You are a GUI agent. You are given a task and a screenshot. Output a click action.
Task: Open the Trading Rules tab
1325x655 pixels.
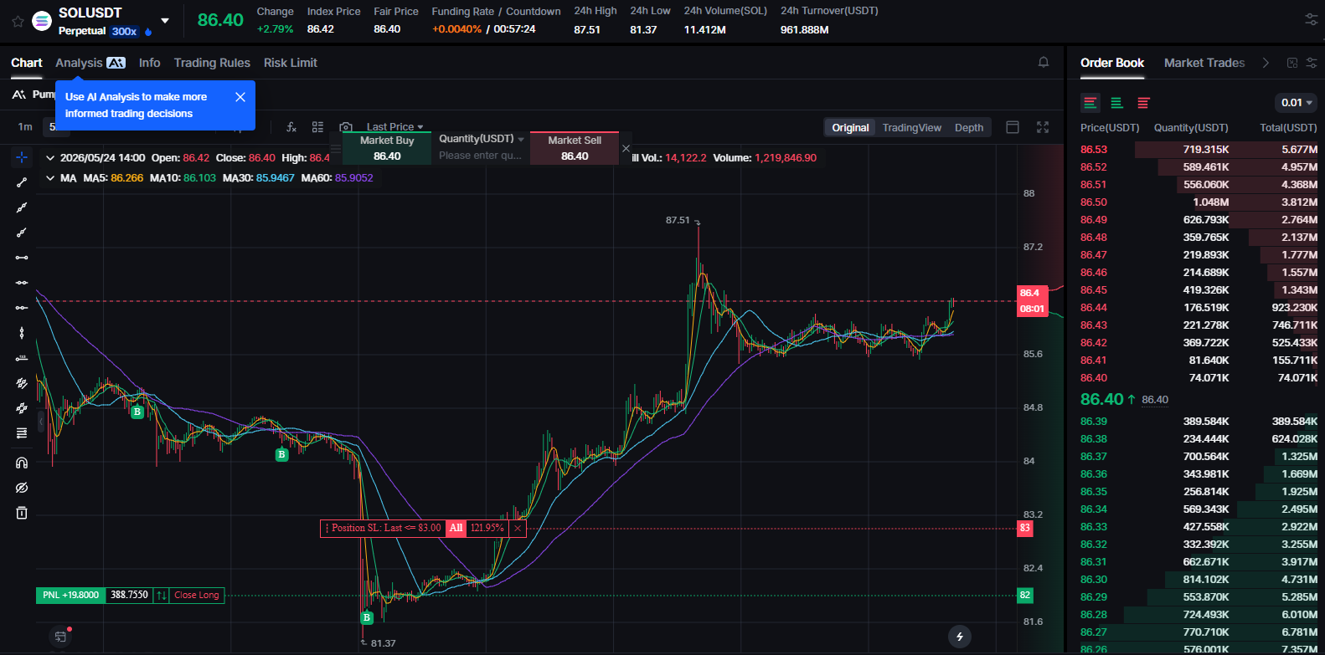tap(212, 63)
